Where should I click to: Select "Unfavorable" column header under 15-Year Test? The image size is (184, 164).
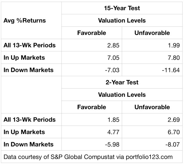click(152, 33)
